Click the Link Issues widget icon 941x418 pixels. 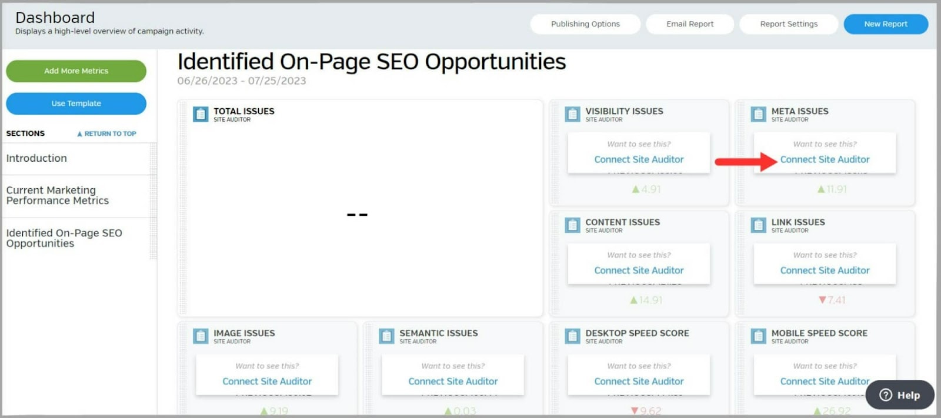[758, 225]
